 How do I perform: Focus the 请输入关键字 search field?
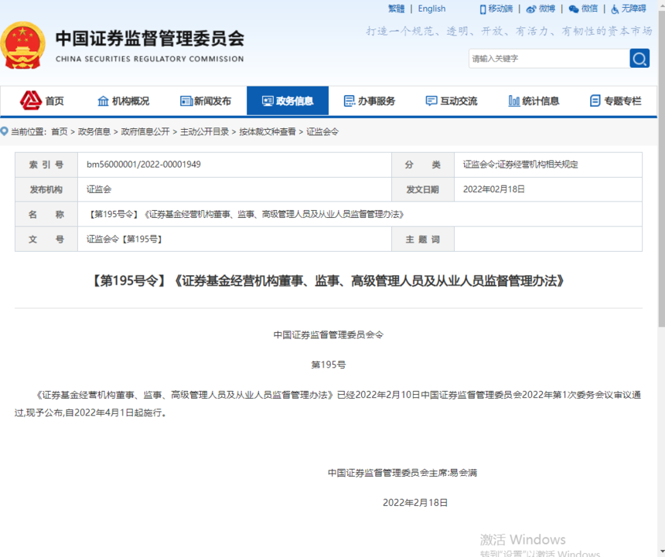[549, 59]
